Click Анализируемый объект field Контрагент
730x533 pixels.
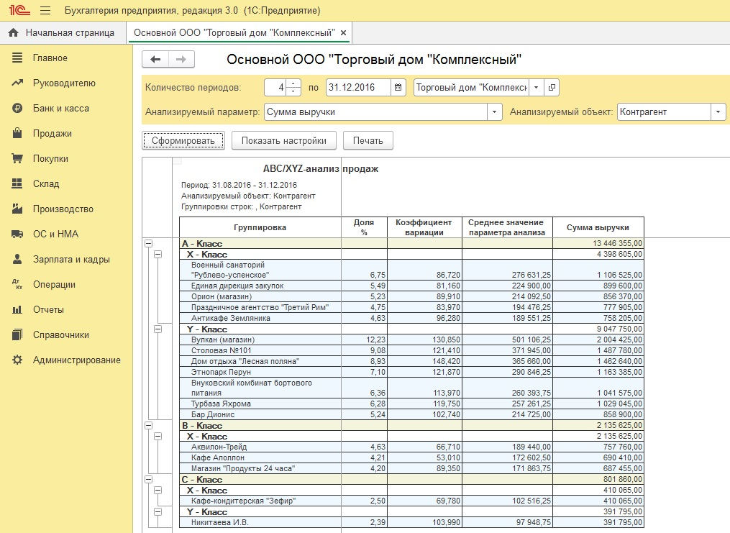[665, 112]
